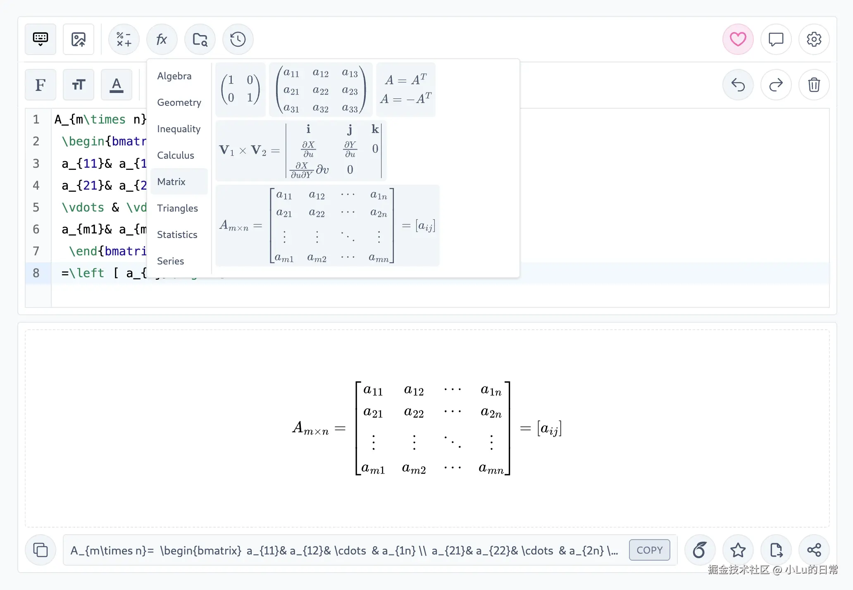The image size is (853, 590).
Task: Open the settings gear
Action: pos(814,40)
